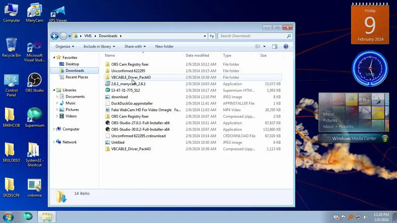Select Recent Places in navigation pane

[x=77, y=77]
